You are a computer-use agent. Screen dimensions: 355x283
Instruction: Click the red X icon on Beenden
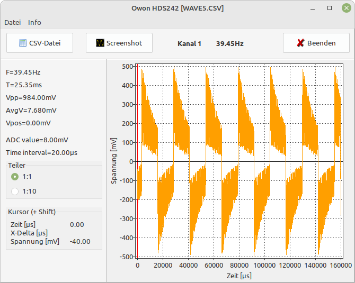pyautogui.click(x=300, y=43)
